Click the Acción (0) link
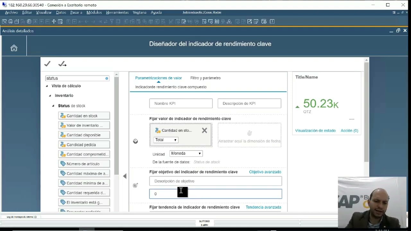The height and width of the screenshot is (231, 411). tap(349, 131)
